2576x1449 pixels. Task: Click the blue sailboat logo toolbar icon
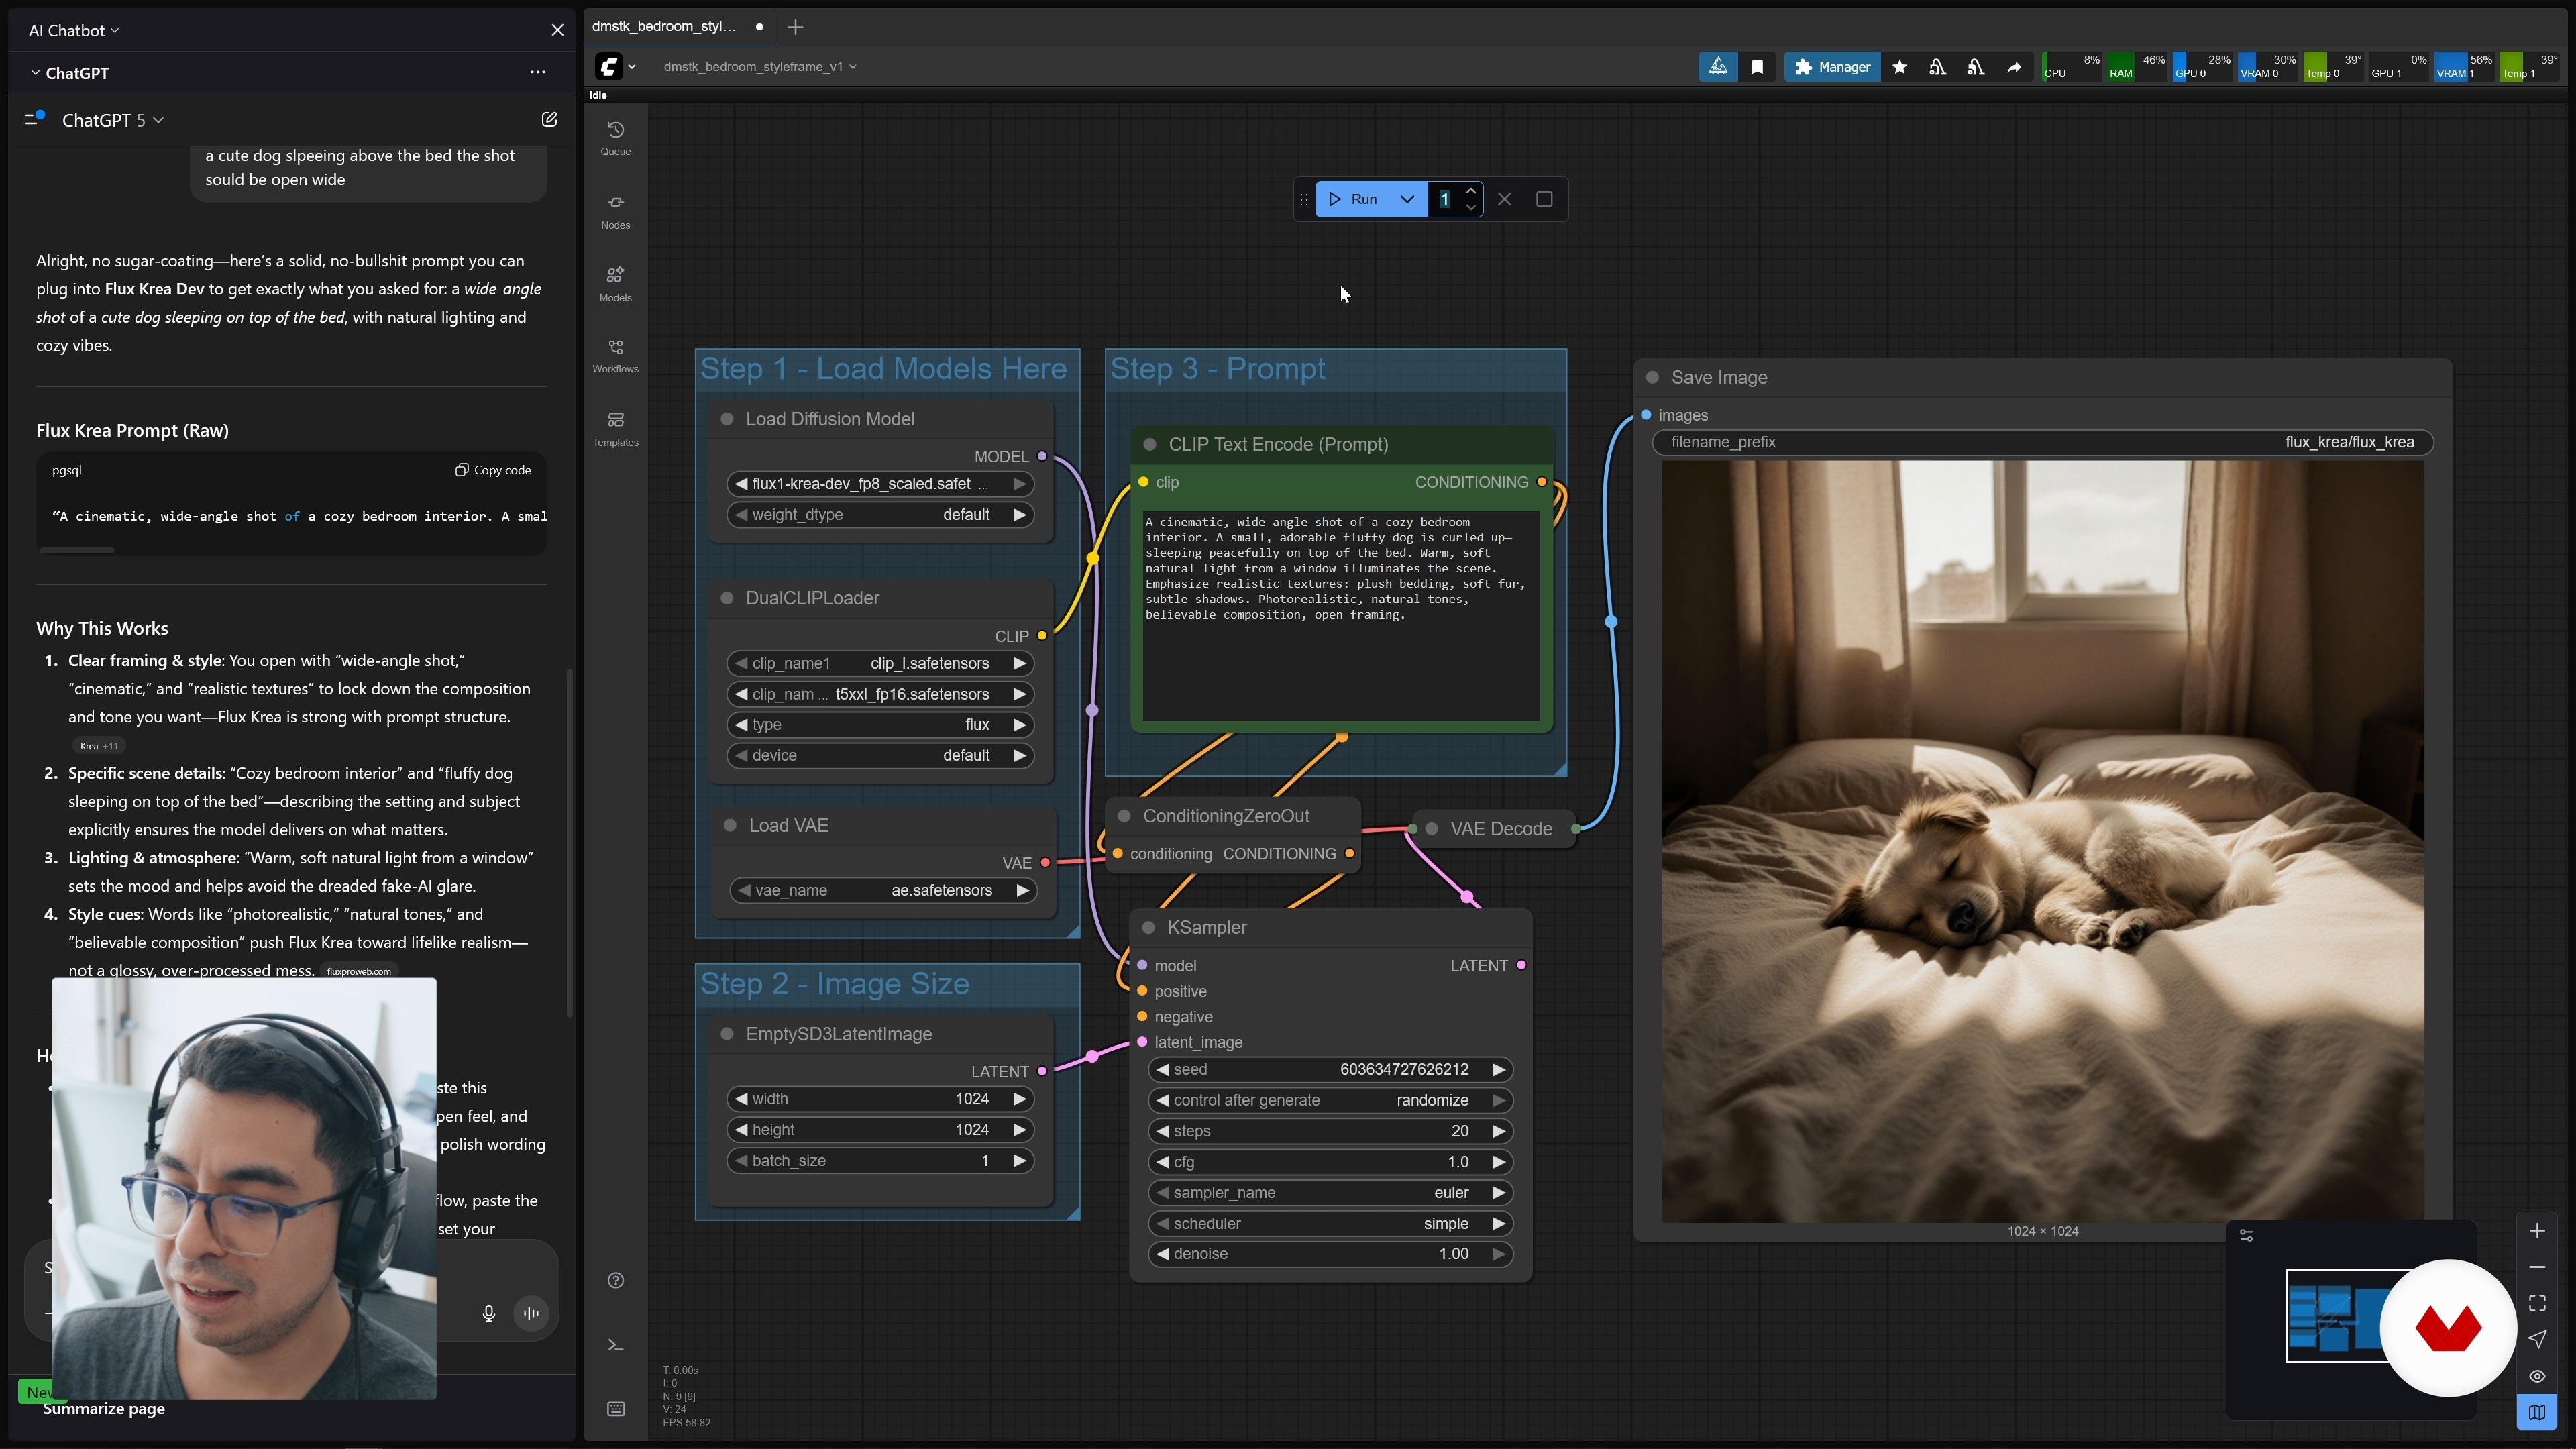(1718, 67)
